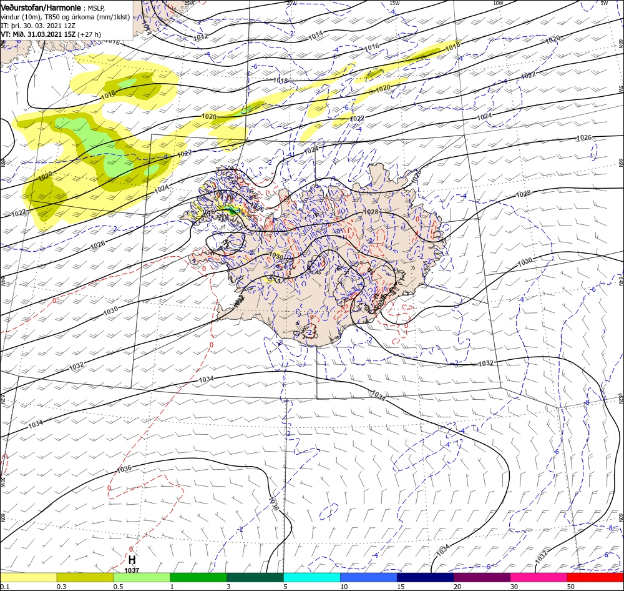Click the yellow 0.1 precipitation legend swatch
The width and height of the screenshot is (624, 591).
28,577
